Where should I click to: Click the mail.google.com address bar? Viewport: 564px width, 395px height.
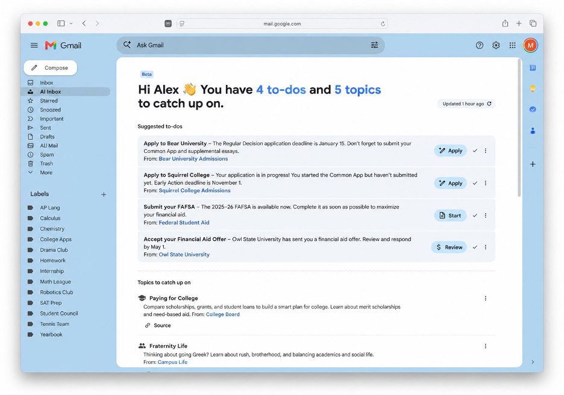pos(282,23)
